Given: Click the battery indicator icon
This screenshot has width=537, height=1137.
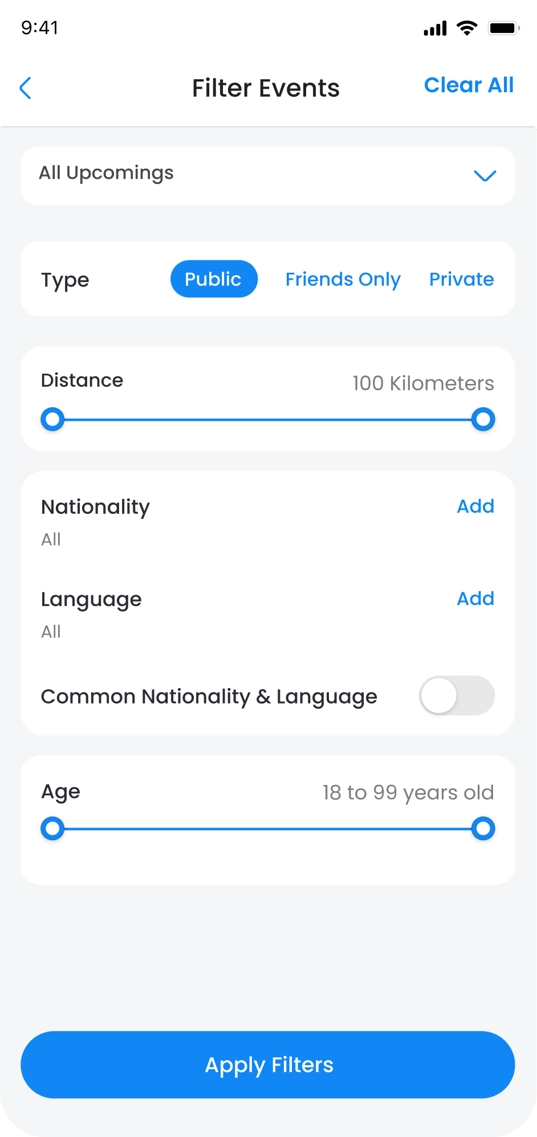Looking at the screenshot, I should tap(503, 28).
